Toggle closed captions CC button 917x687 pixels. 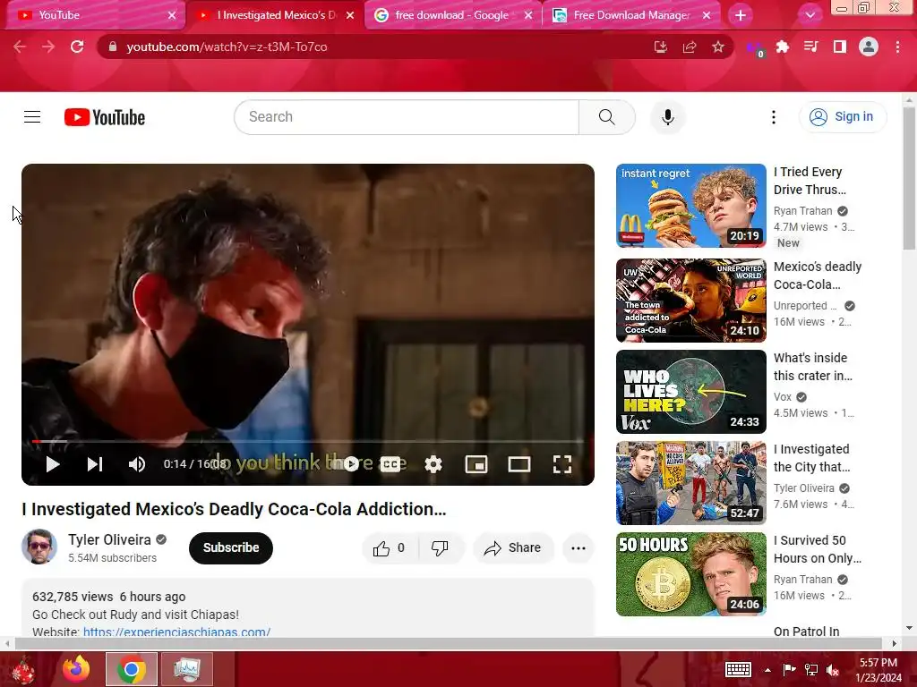pos(390,464)
